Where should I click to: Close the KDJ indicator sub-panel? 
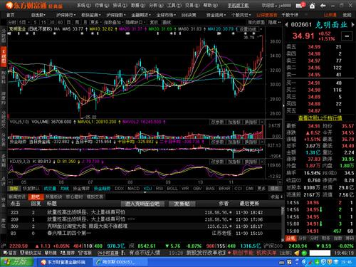[x=262, y=162]
